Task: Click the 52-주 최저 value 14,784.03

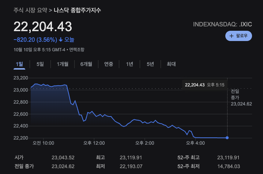Action: (x=228, y=167)
